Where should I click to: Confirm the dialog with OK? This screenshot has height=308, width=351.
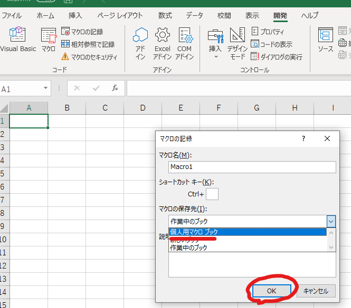[271, 291]
